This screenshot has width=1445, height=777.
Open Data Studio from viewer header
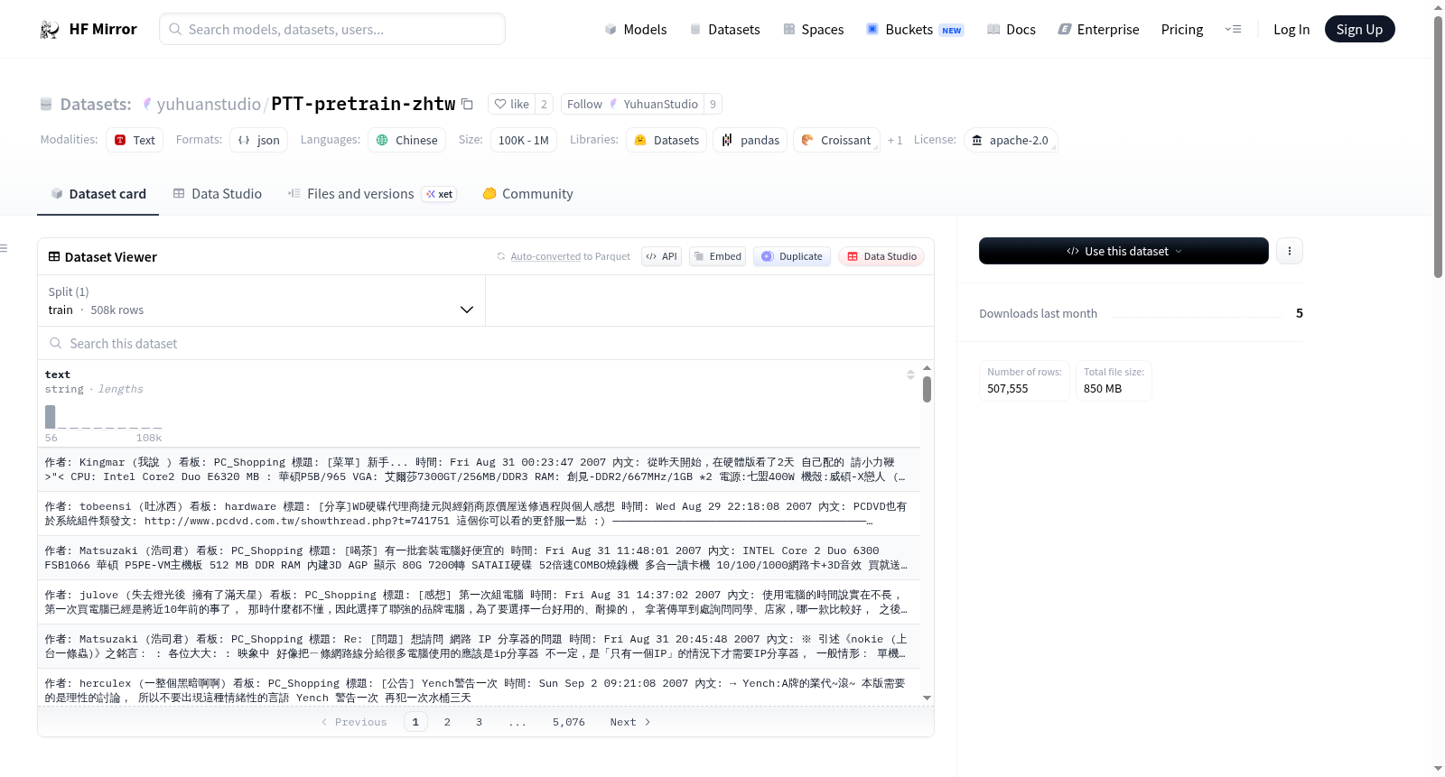(881, 256)
